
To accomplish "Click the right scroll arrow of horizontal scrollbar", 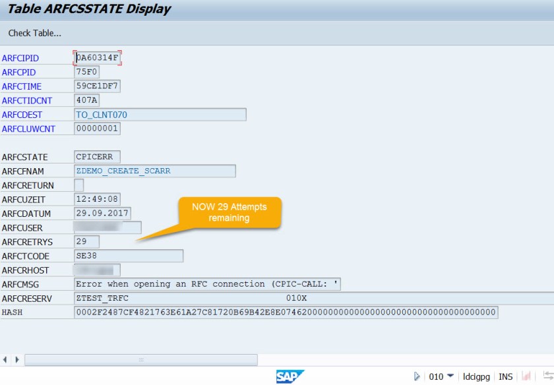I will coord(17,360).
